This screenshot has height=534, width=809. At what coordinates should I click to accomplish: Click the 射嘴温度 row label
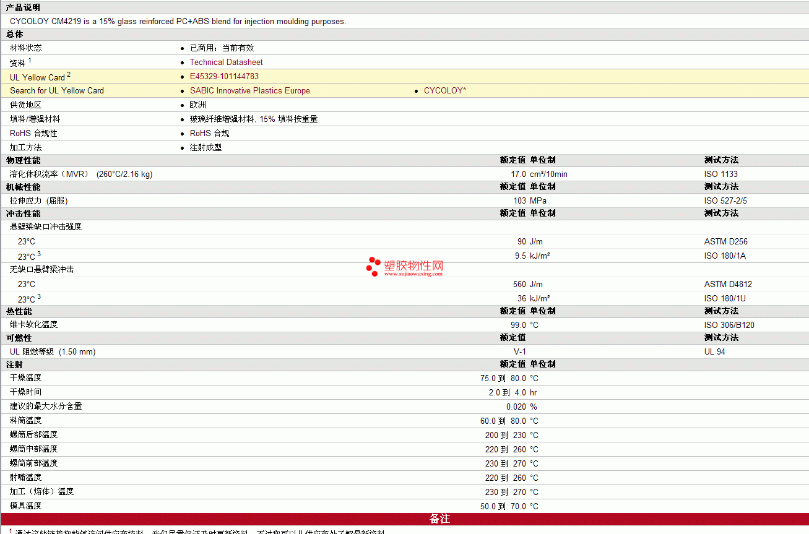click(x=26, y=477)
